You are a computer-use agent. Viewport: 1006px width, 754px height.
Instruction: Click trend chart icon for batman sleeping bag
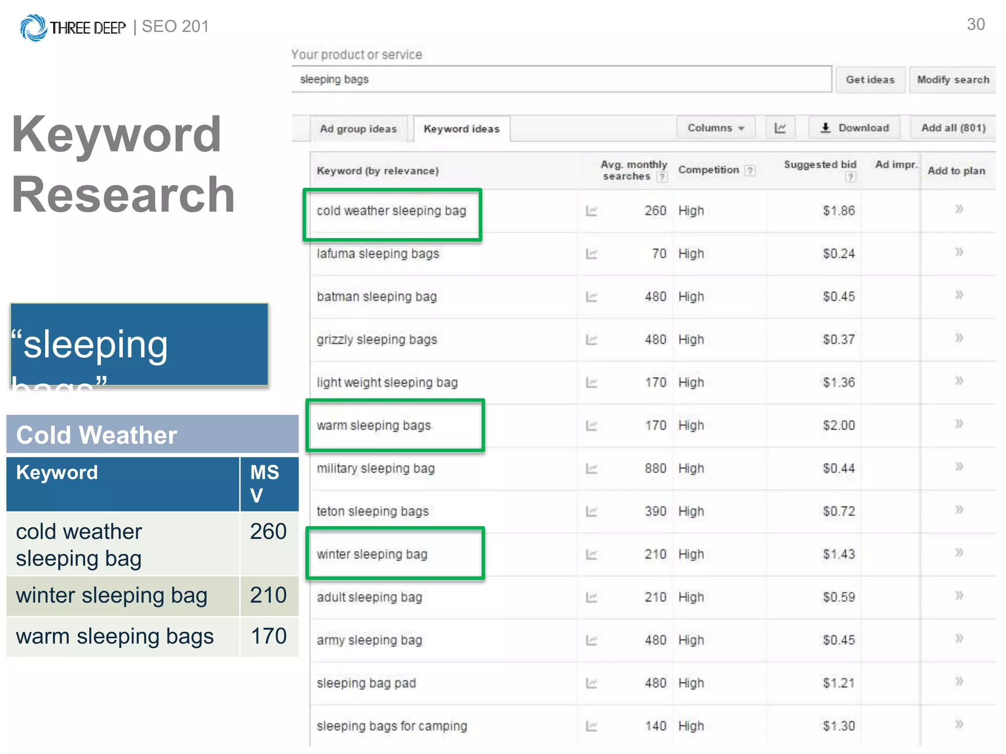[x=591, y=297]
